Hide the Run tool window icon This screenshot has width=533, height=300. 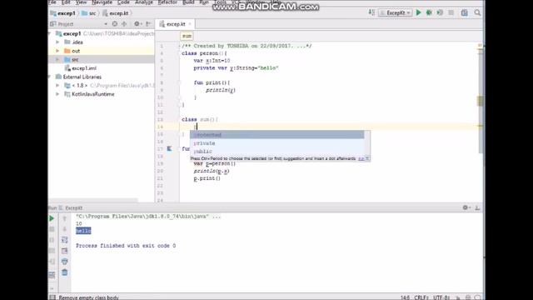pos(477,207)
